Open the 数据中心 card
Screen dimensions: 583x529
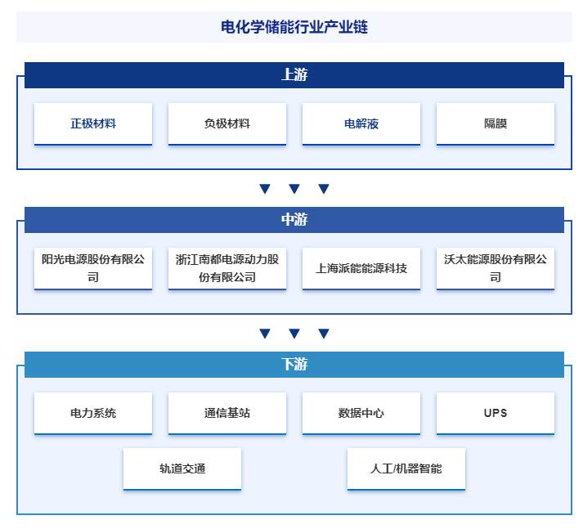[361, 413]
